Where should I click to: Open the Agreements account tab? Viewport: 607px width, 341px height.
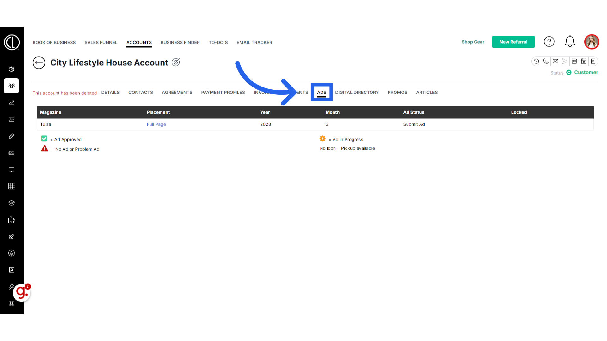click(177, 92)
